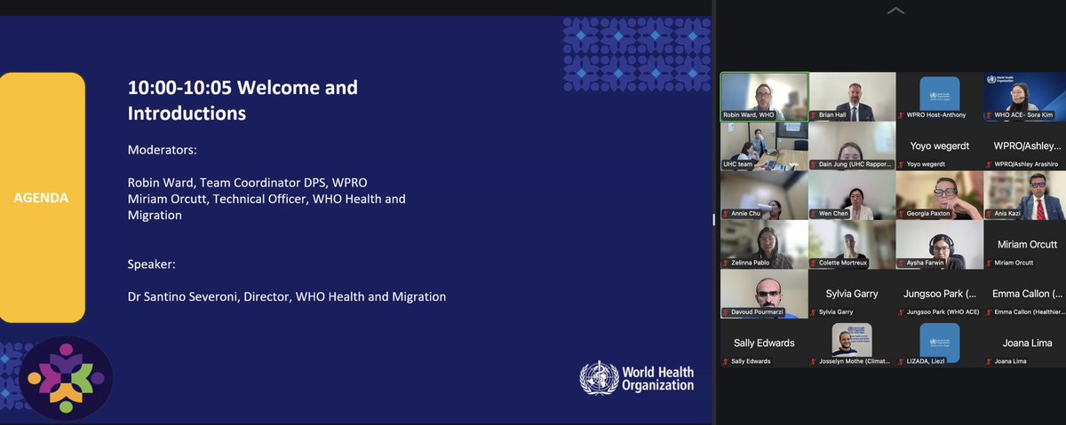This screenshot has width=1066, height=425.
Task: Select Sora Kim's video tile
Action: (1025, 97)
